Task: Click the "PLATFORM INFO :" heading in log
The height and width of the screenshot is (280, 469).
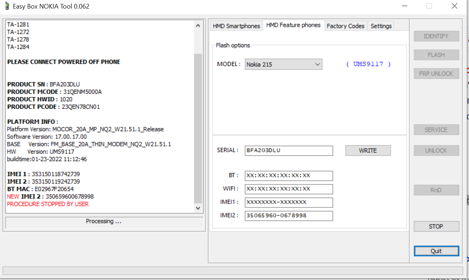Action: [32, 122]
